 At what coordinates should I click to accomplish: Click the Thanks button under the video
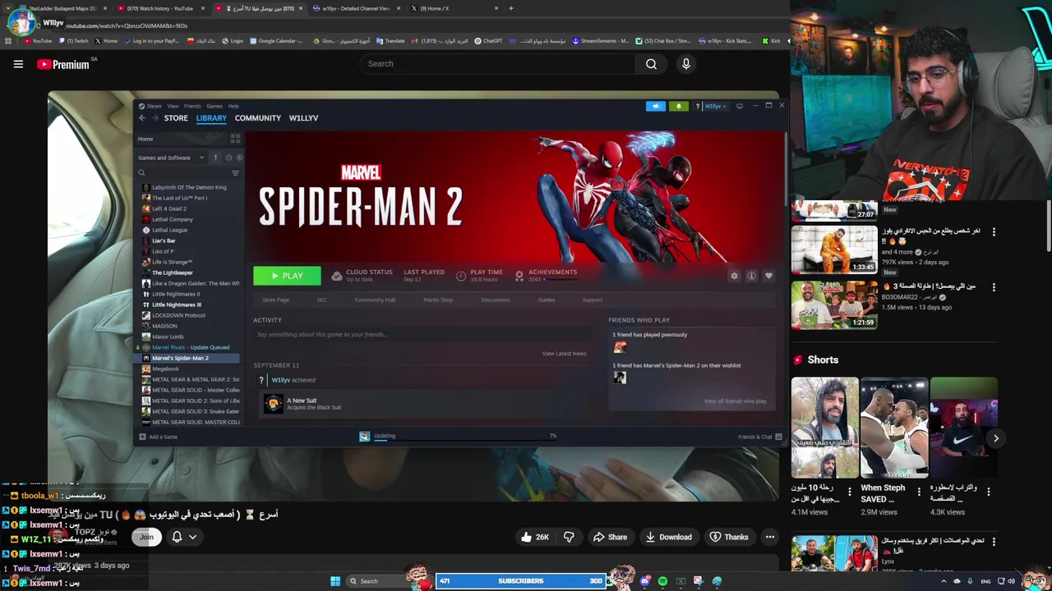[729, 537]
